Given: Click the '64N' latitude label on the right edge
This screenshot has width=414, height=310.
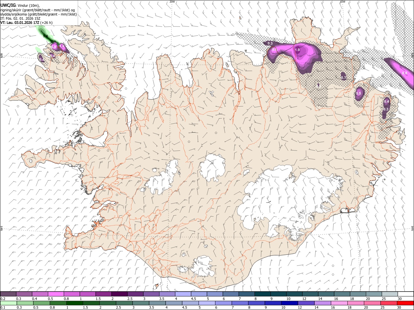Looking at the screenshot, I should point(412,228).
